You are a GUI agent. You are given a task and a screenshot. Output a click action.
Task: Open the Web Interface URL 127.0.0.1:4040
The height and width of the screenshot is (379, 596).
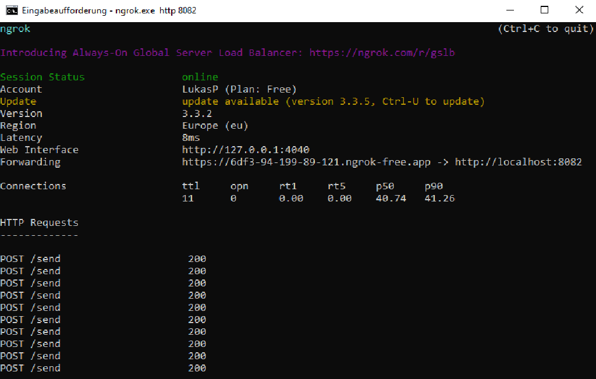[244, 149]
